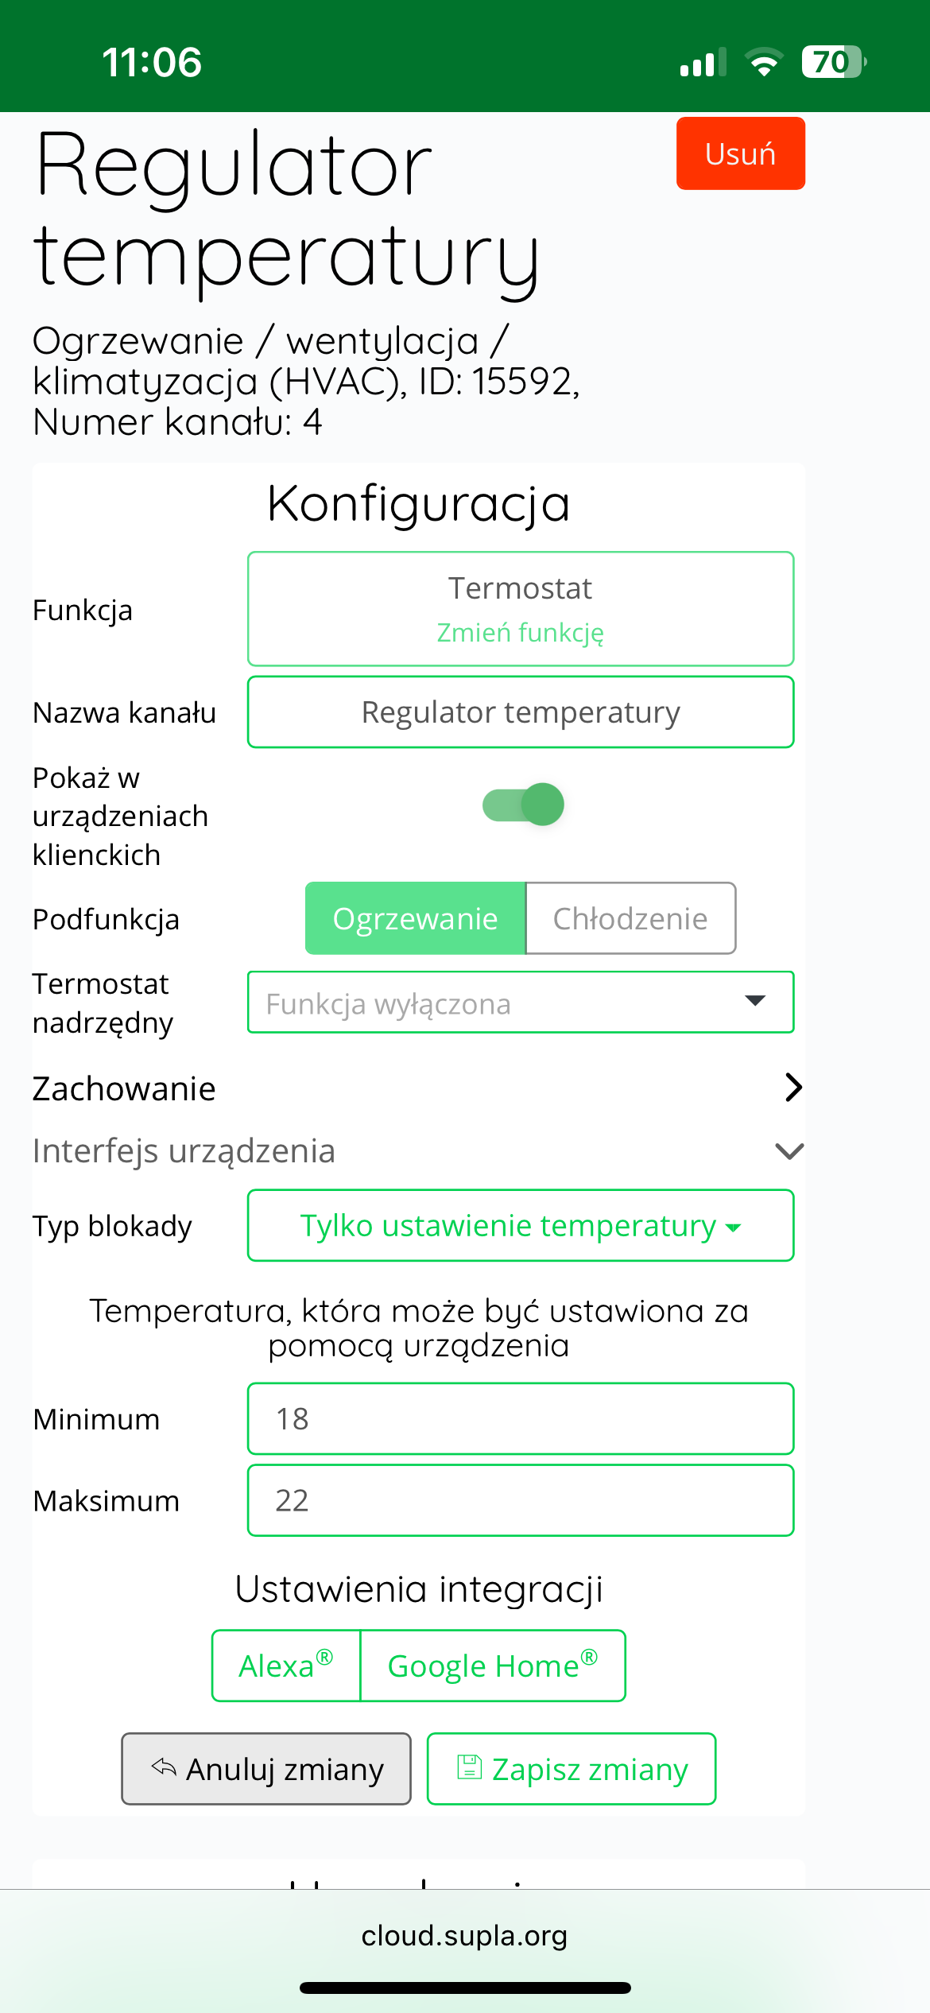This screenshot has width=930, height=2013.
Task: Click Zmień funkcję link
Action: tap(521, 632)
